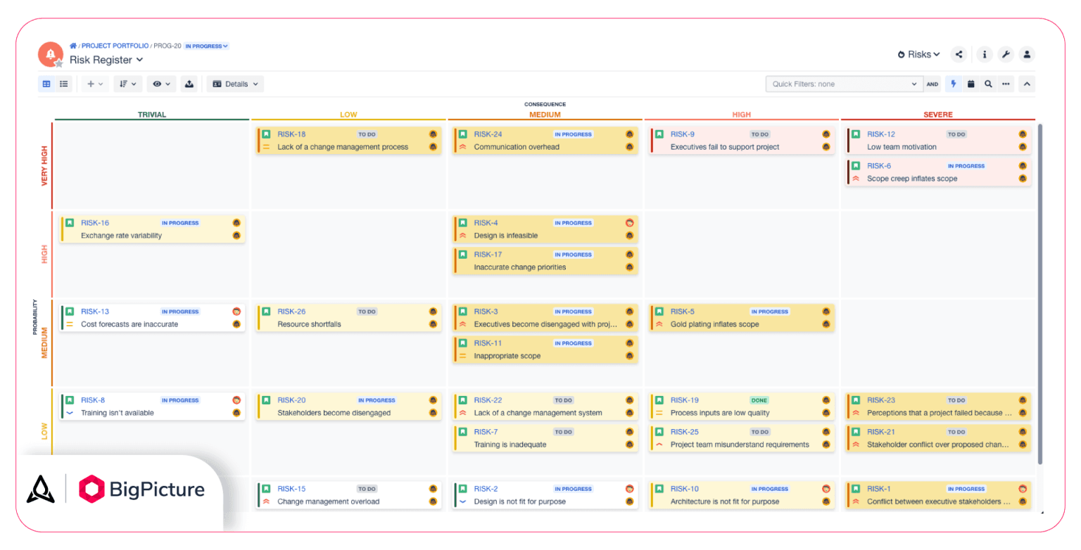Click the IN PROGRESS status on RISK-6
Screen dimensions: 1081x550
coord(966,166)
